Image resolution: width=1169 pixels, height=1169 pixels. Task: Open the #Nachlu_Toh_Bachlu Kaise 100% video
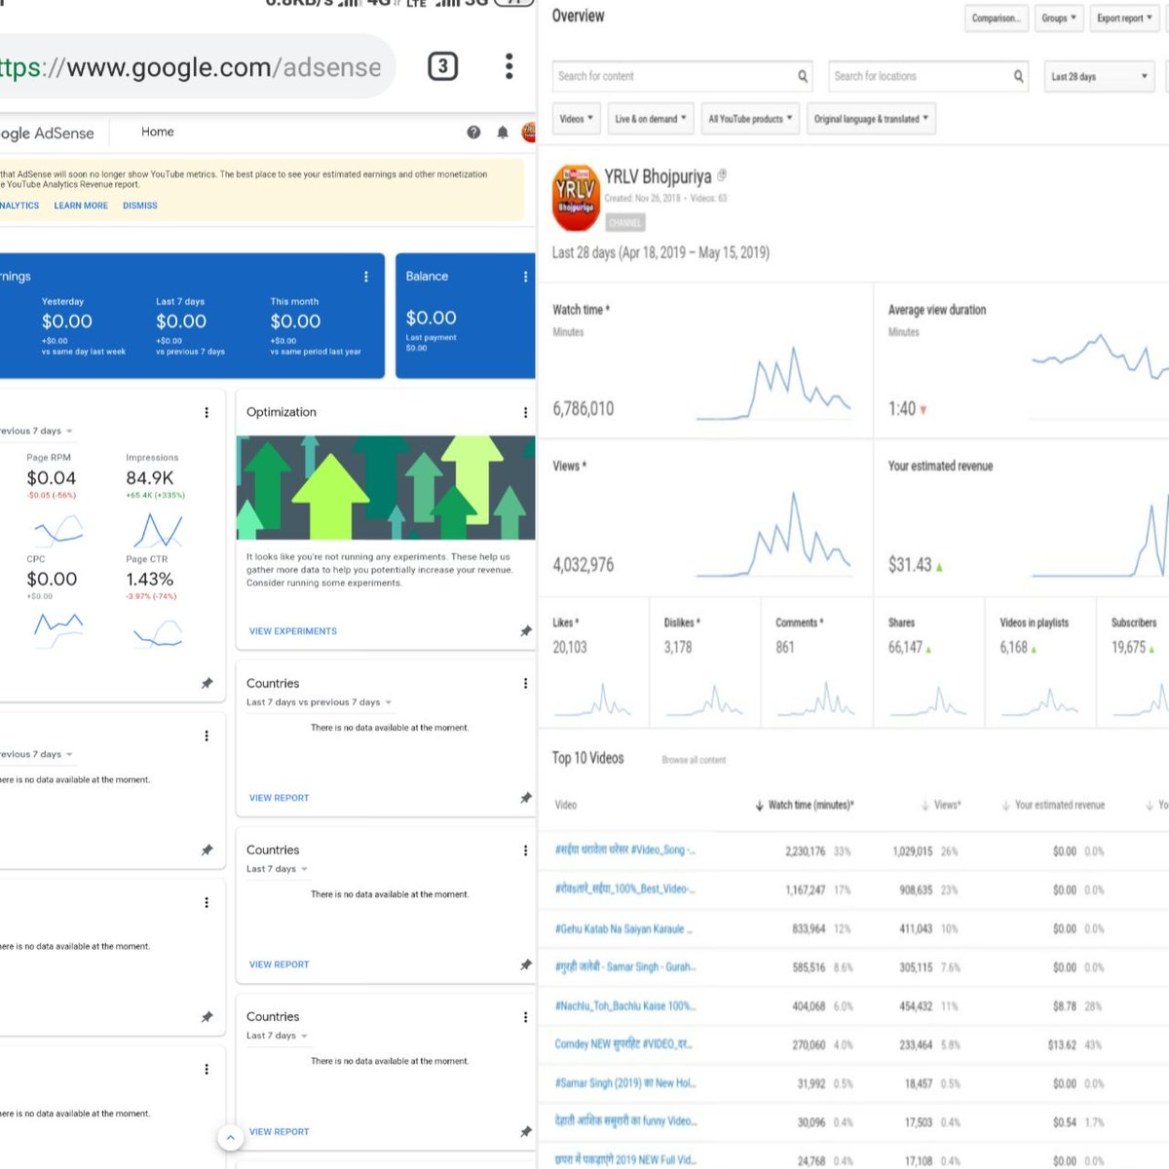click(x=625, y=1006)
